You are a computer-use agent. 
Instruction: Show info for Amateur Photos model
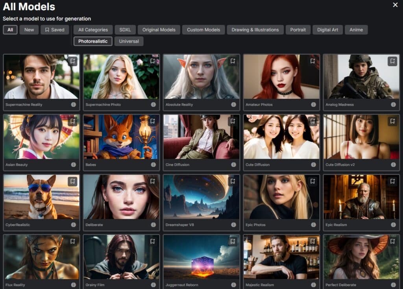(313, 105)
